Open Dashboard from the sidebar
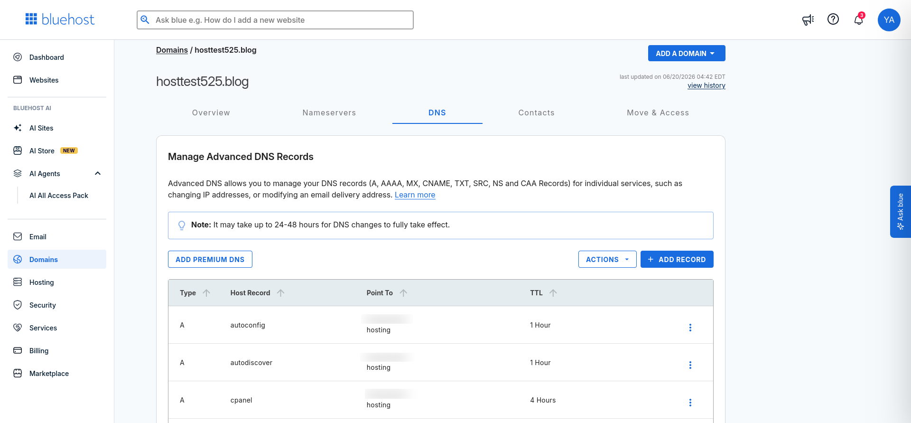 [46, 57]
